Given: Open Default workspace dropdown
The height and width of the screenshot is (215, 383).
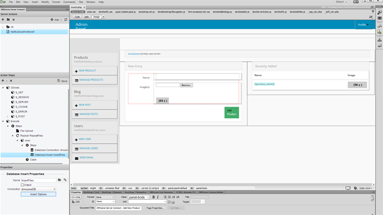Looking at the screenshot, I should [341, 2].
